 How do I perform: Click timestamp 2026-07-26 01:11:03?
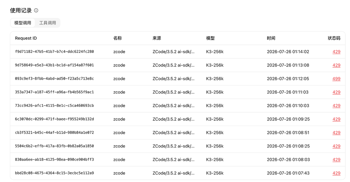pyautogui.click(x=288, y=92)
